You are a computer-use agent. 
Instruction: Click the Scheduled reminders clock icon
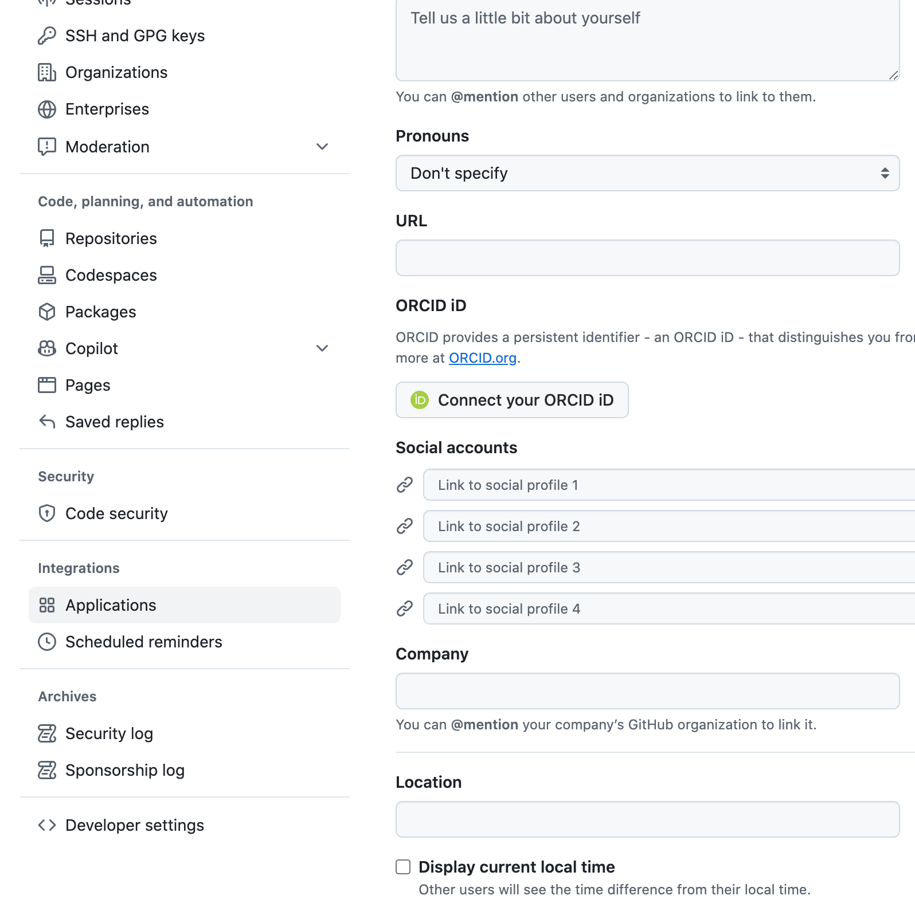pyautogui.click(x=47, y=642)
